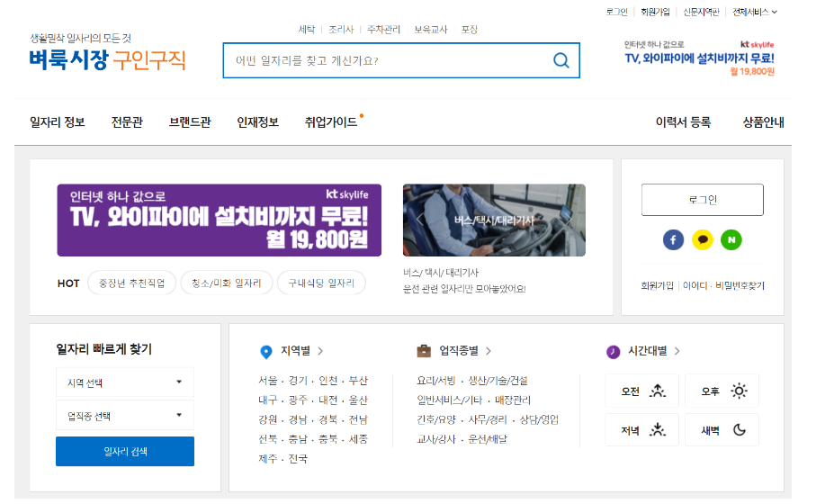Select the 운전/배달 job category

[487, 439]
